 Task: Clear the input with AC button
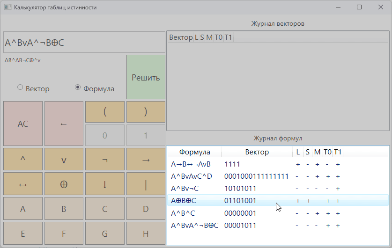[x=22, y=124]
